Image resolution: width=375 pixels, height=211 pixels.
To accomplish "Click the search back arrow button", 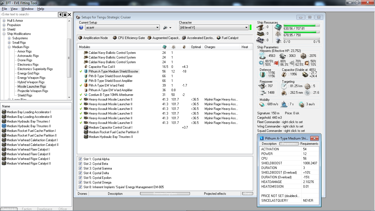I will tap(60, 15).
